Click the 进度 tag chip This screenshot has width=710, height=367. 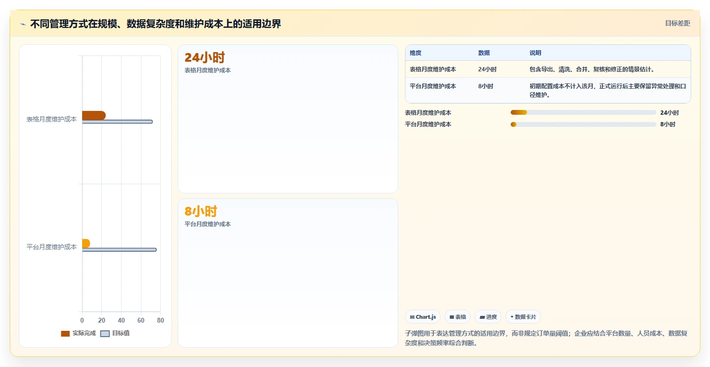coord(488,317)
